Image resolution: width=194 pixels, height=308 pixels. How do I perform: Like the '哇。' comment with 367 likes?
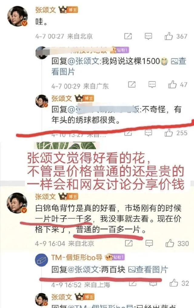[169, 36]
